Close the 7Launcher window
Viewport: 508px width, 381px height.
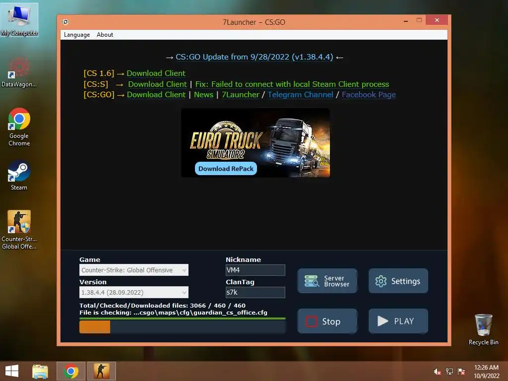tap(437, 20)
